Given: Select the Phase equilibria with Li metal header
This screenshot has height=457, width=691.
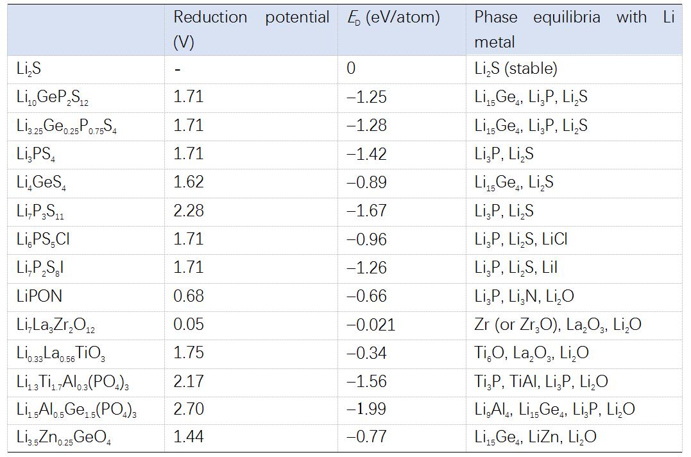Looking at the screenshot, I should pos(574,29).
